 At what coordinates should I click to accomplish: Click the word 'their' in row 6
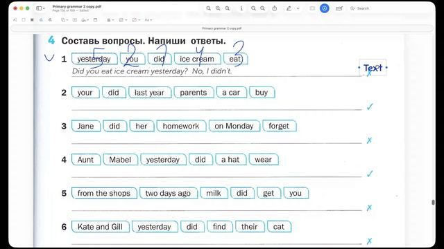[x=250, y=227]
